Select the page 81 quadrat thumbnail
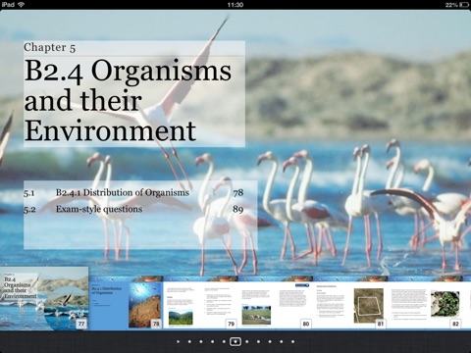The height and width of the screenshot is (353, 471). pyautogui.click(x=350, y=303)
